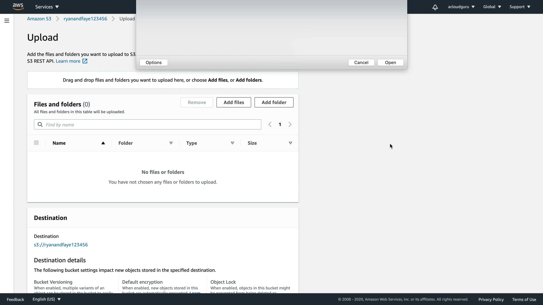Toggle the select-all checkbox in table header
Screen dimensions: 543x305
click(x=36, y=143)
